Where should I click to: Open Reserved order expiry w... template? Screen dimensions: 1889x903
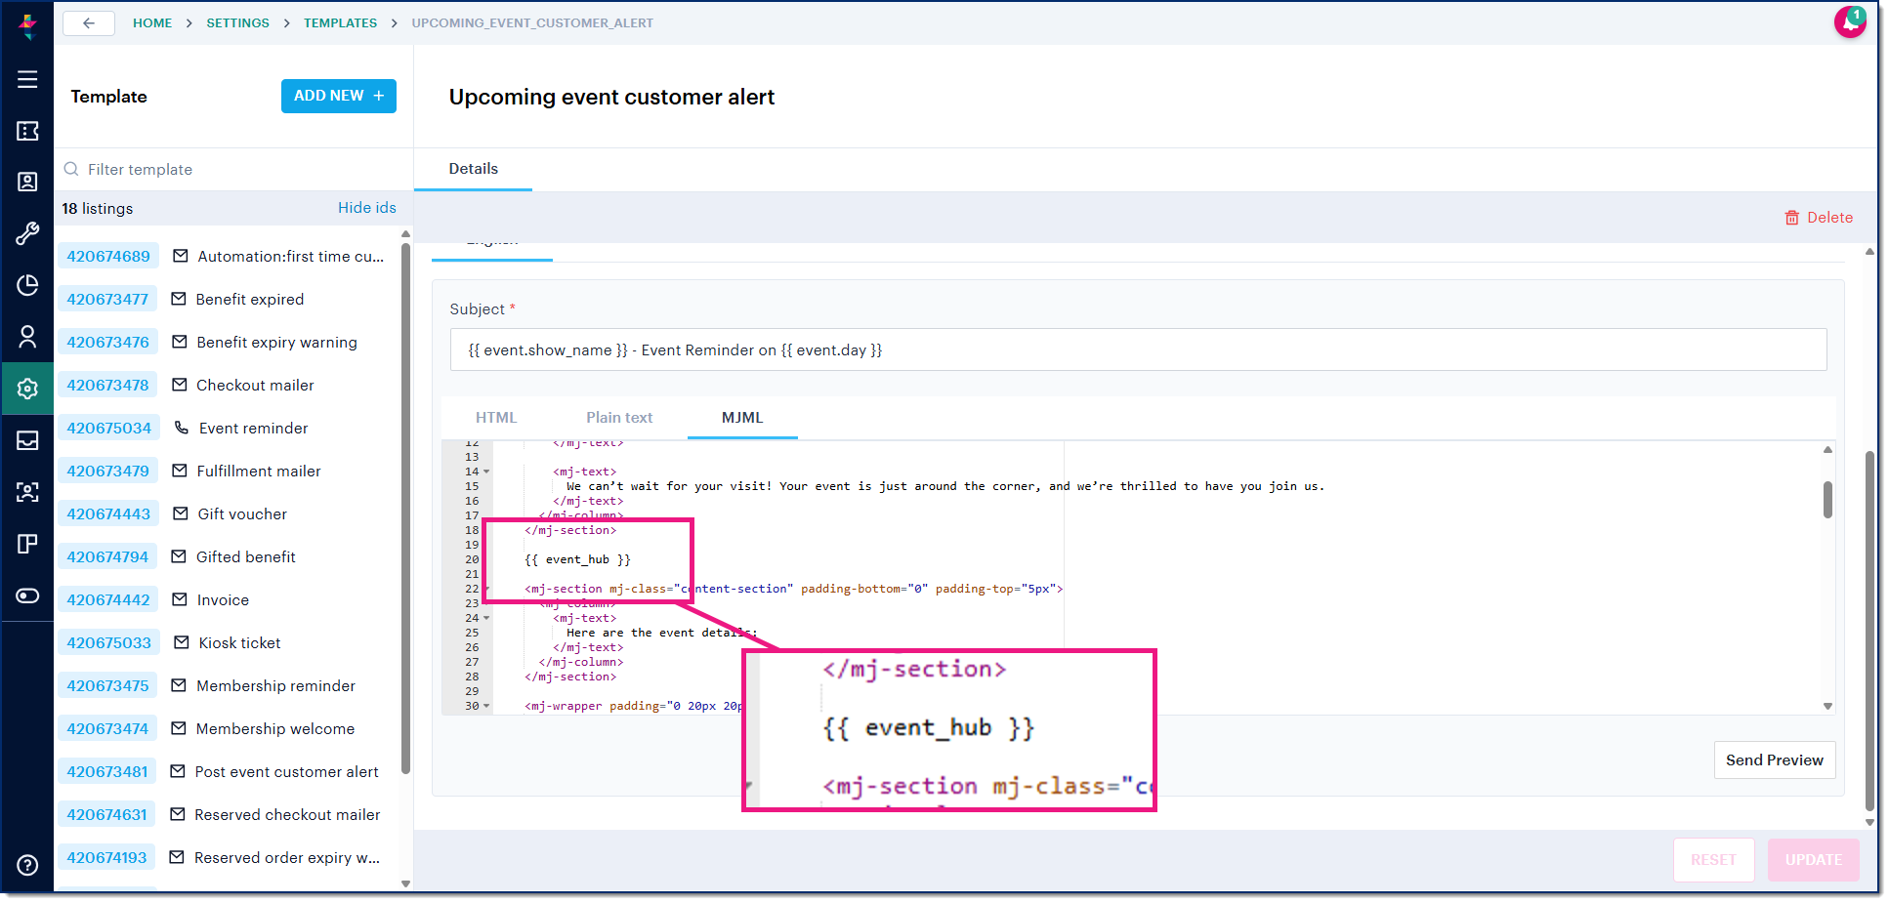coord(287,857)
